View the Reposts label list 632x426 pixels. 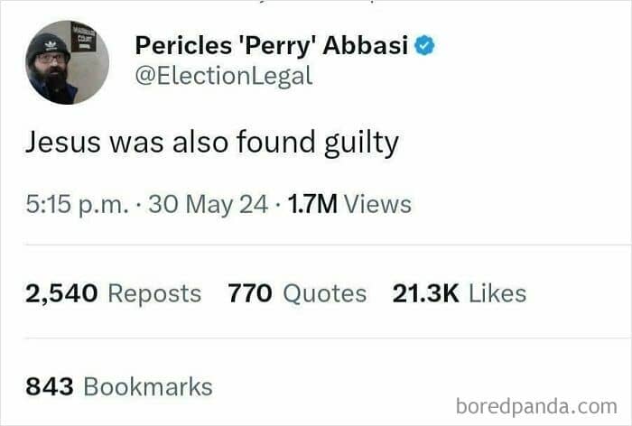tap(154, 293)
